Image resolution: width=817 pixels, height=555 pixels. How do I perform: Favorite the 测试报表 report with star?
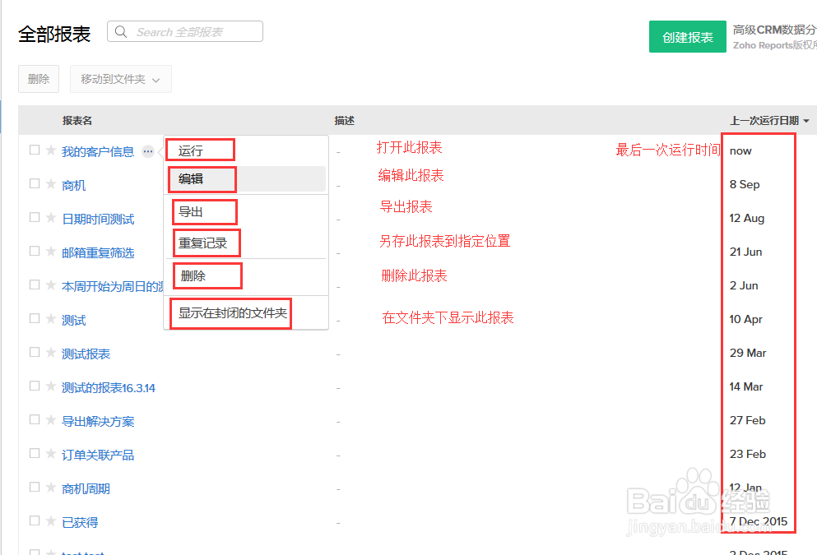pos(51,353)
